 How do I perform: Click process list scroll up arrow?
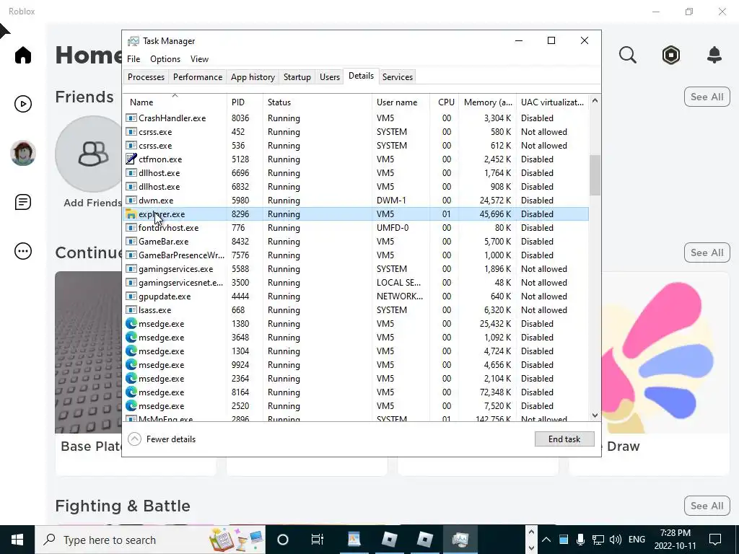click(x=595, y=101)
